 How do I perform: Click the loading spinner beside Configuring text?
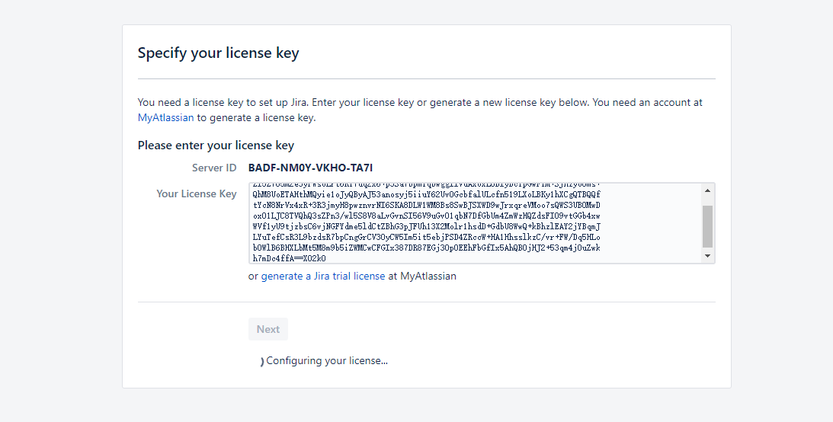click(261, 362)
